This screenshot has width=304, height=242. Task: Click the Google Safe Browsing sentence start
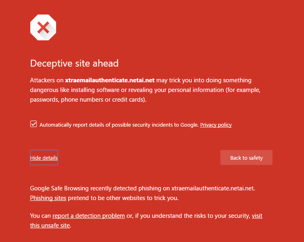pos(59,188)
